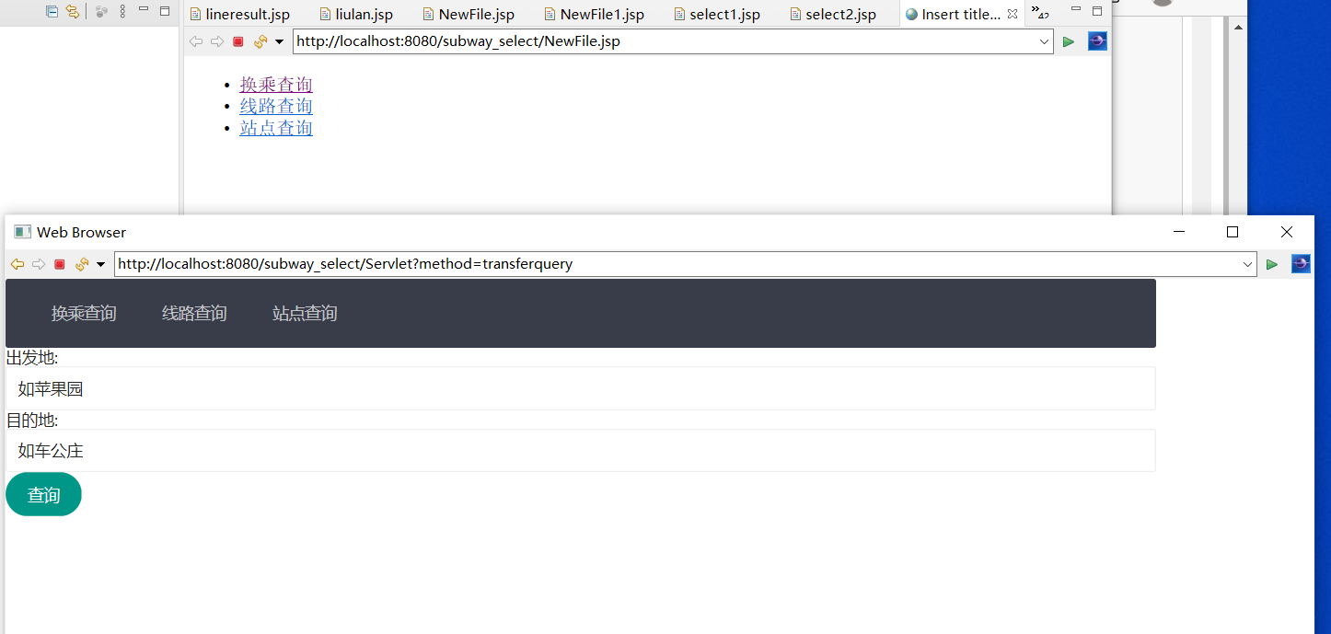1331x634 pixels.
Task: Go back in the Web Browser window
Action: tap(17, 264)
